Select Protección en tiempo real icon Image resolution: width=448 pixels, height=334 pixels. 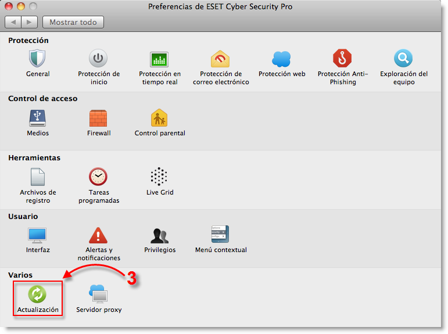159,59
